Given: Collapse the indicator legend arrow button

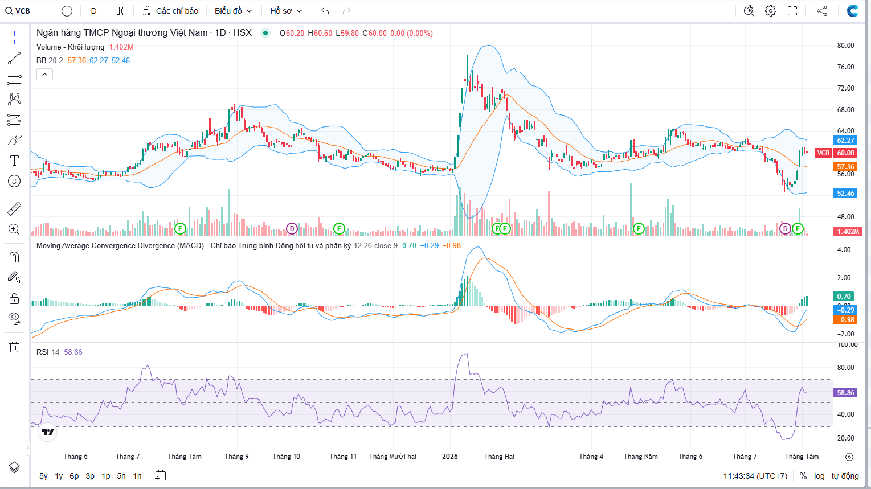Looking at the screenshot, I should click(x=44, y=75).
